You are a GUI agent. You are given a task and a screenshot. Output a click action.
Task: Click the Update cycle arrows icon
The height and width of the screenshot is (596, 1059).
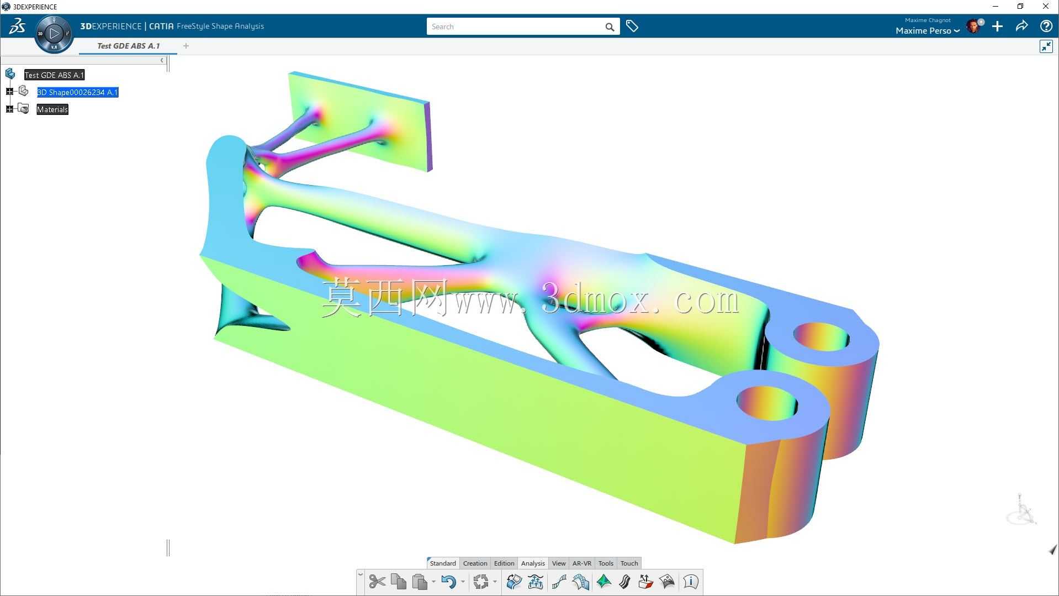coord(481,582)
